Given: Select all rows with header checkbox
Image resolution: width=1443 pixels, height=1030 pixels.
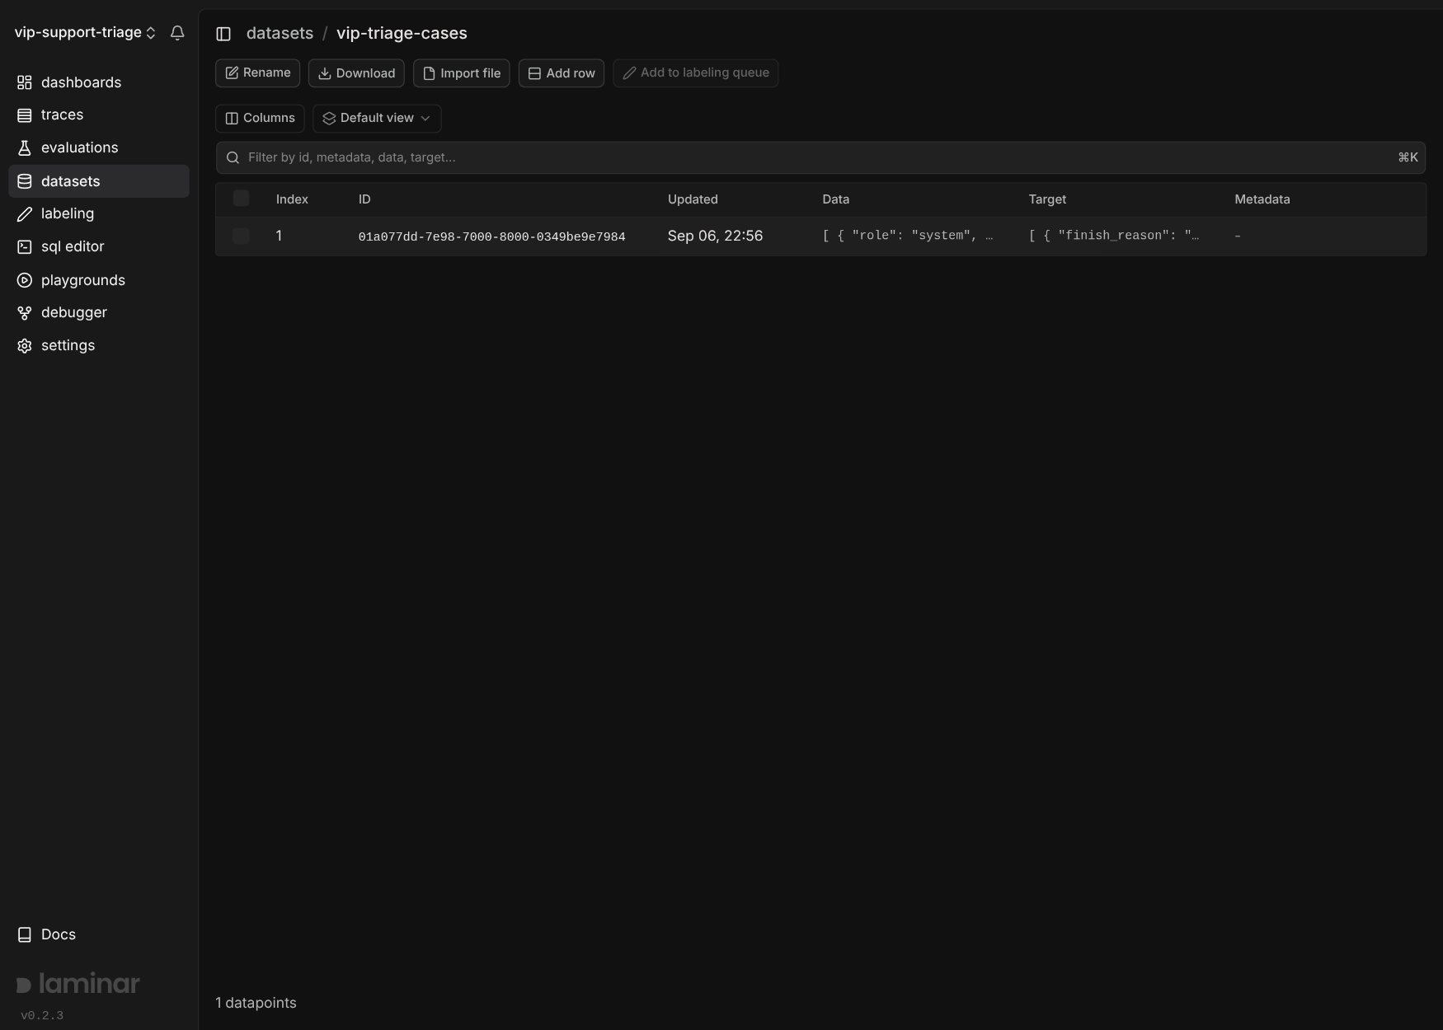Looking at the screenshot, I should [241, 198].
